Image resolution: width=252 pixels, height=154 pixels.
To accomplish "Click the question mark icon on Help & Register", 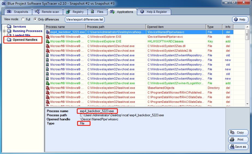I will pos(142,11).
